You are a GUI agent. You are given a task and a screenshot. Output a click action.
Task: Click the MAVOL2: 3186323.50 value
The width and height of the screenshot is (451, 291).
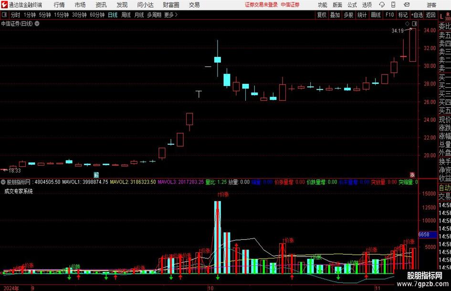tap(133, 182)
